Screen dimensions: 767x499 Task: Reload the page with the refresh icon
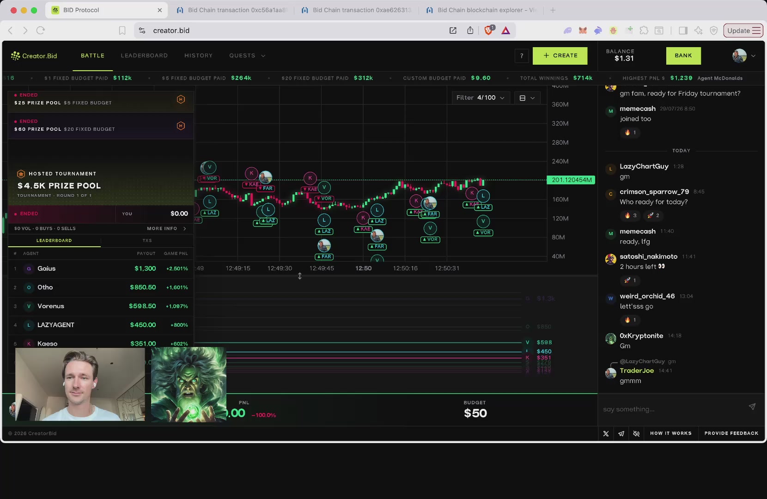41,30
